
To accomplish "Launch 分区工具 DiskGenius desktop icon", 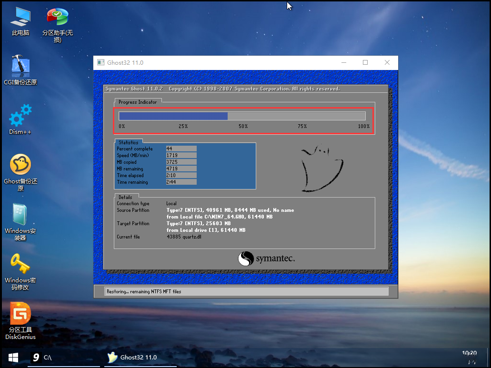I will point(20,321).
